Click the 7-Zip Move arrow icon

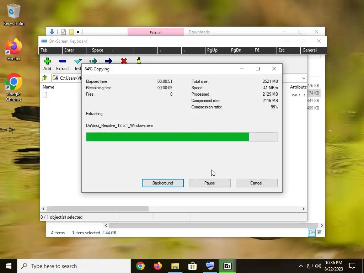click(108, 61)
